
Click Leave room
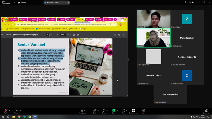click(x=207, y=111)
